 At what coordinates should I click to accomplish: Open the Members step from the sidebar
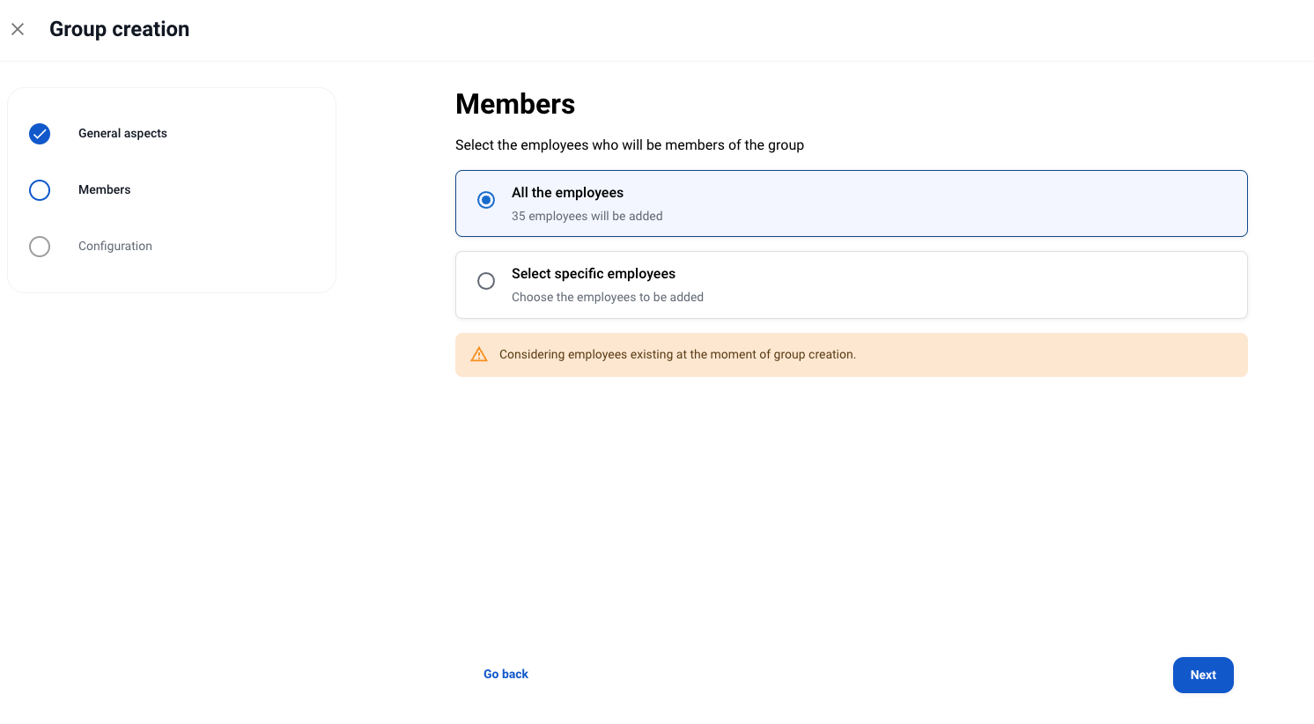click(104, 190)
